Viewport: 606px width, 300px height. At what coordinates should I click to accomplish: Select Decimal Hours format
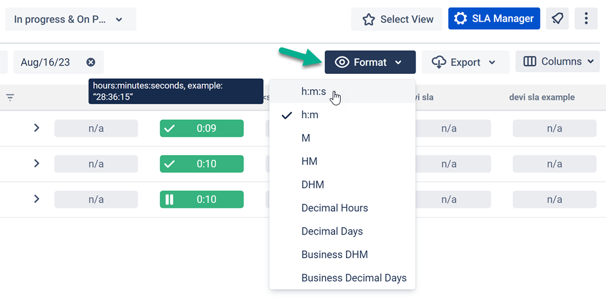335,208
